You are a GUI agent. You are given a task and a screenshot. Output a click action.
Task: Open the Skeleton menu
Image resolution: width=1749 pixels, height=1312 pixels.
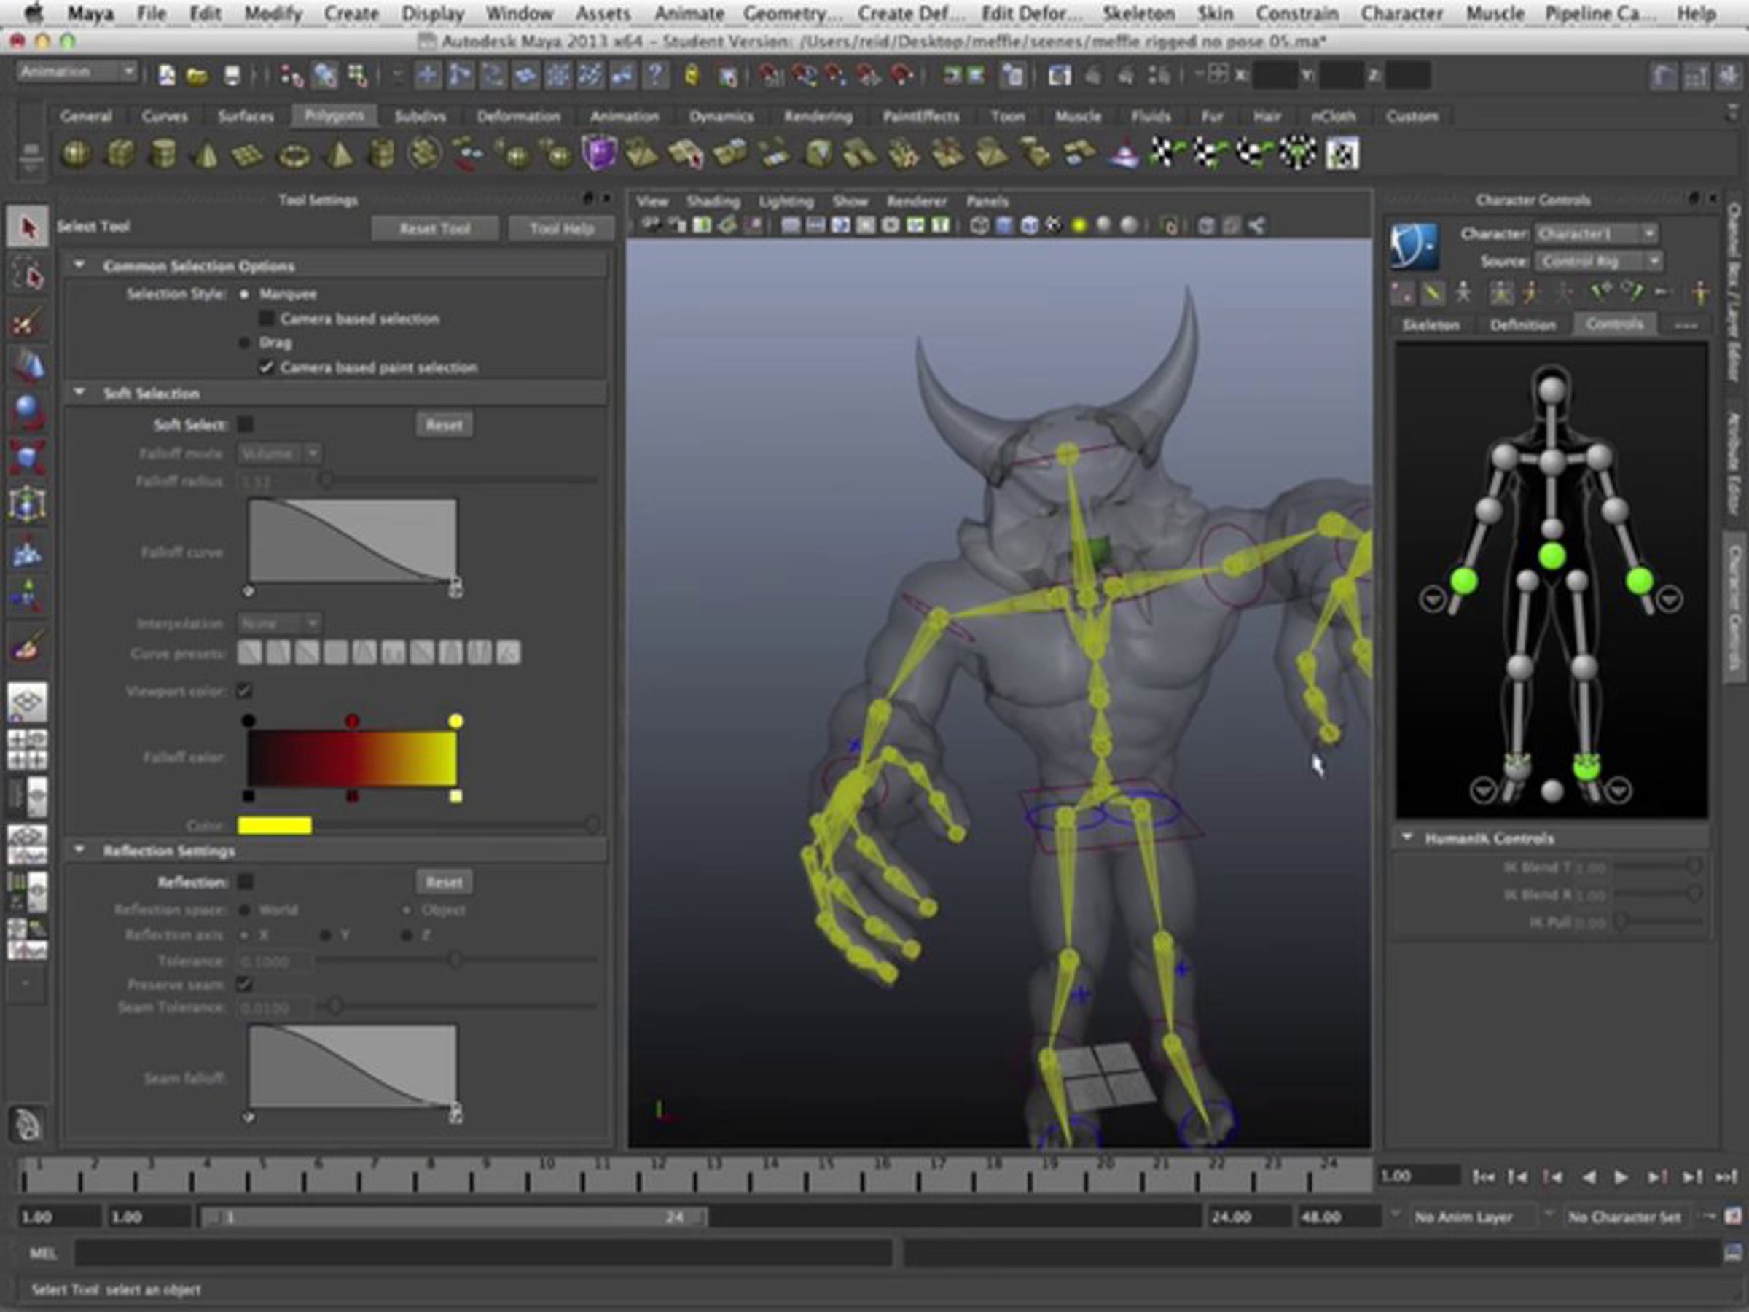point(1138,13)
